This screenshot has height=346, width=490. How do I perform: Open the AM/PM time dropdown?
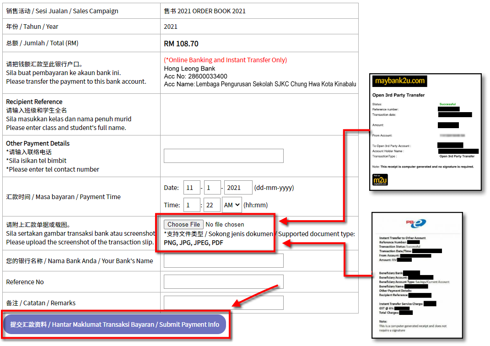click(232, 205)
